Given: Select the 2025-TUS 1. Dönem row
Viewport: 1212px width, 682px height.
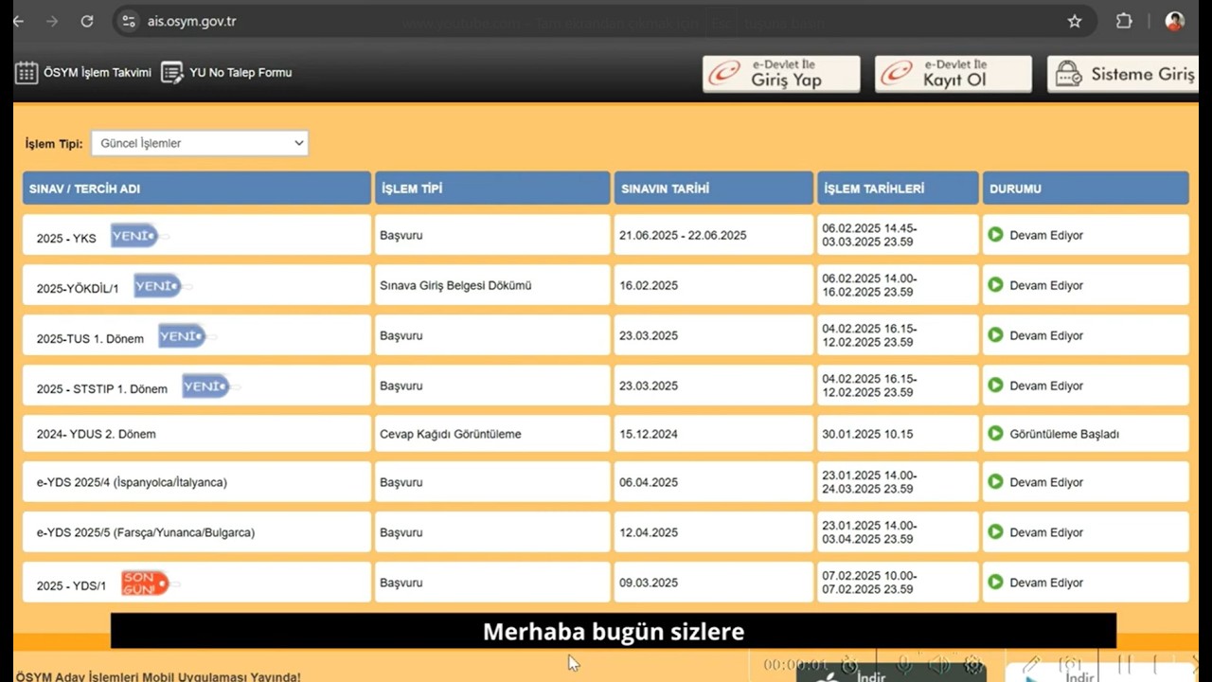Looking at the screenshot, I should 606,335.
